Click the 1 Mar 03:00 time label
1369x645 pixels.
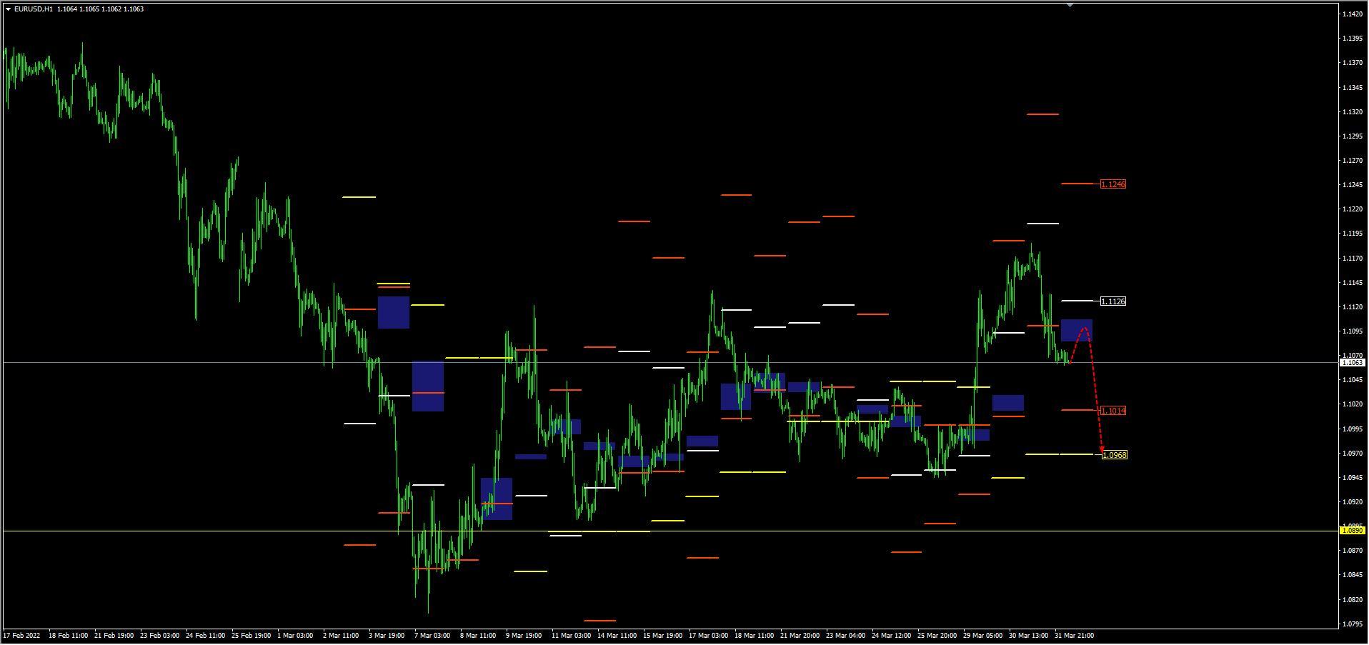point(295,636)
